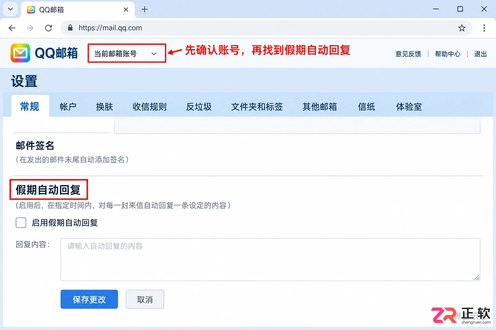Click the address bar URL mail.qq.com
This screenshot has width=496, height=330.
(x=110, y=28)
